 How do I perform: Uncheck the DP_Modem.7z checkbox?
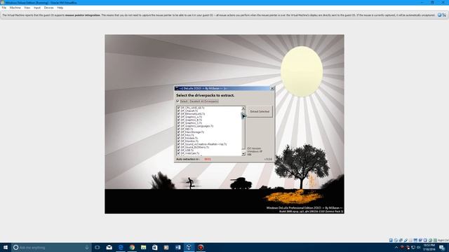178,139
